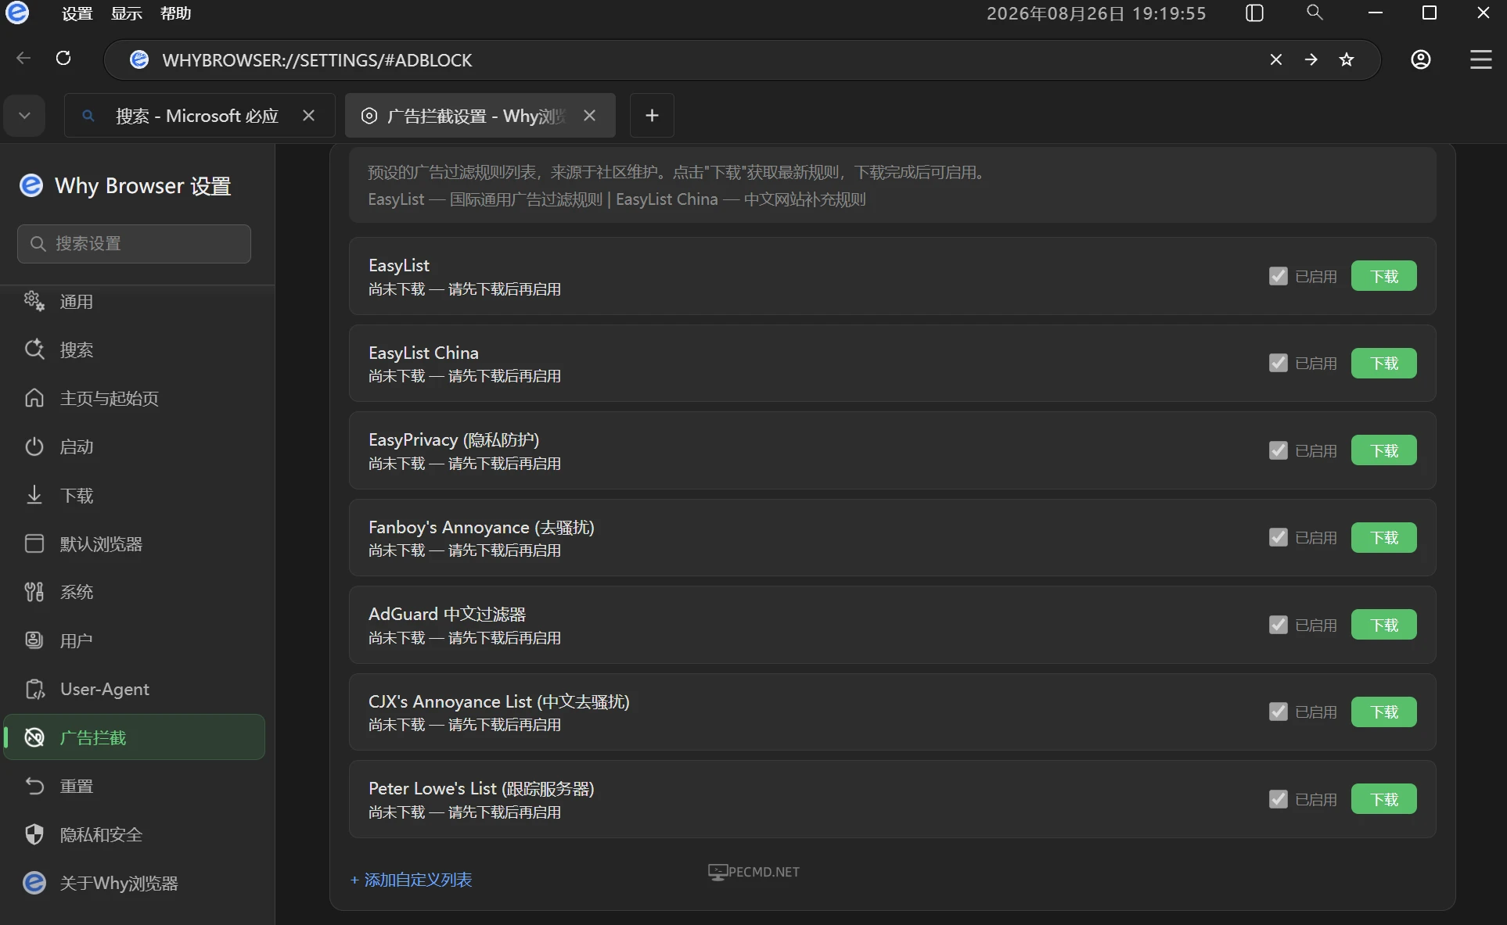Close the 搜索 - Microsoft 必应 tab
The width and height of the screenshot is (1507, 925).
point(309,116)
